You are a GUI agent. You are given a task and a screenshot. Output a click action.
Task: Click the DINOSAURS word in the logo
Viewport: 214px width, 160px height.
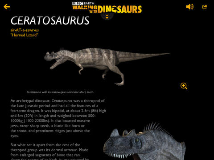119,9
